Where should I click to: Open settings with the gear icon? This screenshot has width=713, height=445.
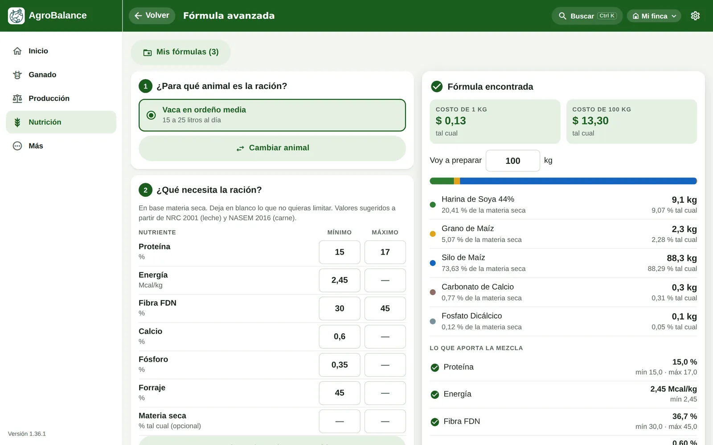(x=695, y=16)
